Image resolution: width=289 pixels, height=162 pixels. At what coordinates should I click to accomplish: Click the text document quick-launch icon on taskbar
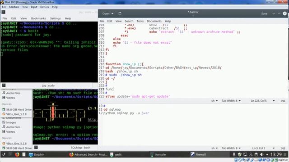click(x=24, y=154)
